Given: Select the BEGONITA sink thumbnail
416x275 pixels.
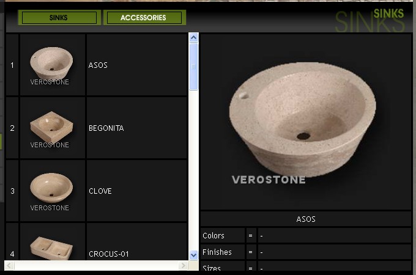Looking at the screenshot, I should pyautogui.click(x=52, y=128).
